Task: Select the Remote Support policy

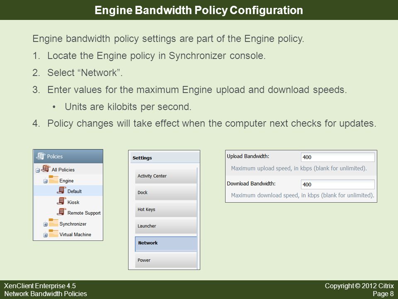Action: [84, 213]
